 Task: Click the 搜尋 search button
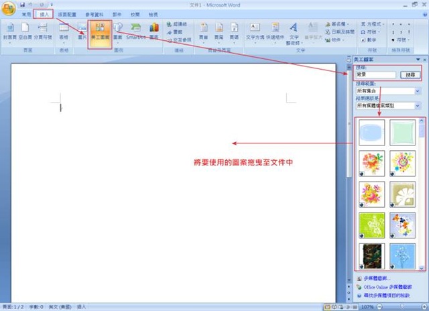[410, 74]
